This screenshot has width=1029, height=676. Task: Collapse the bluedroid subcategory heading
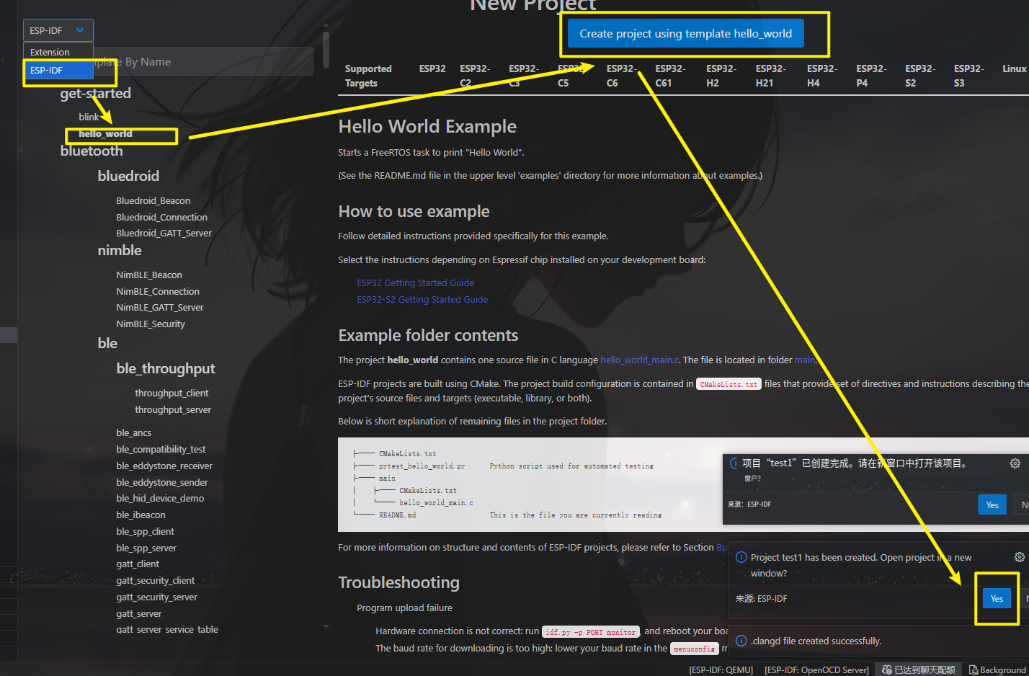128,176
